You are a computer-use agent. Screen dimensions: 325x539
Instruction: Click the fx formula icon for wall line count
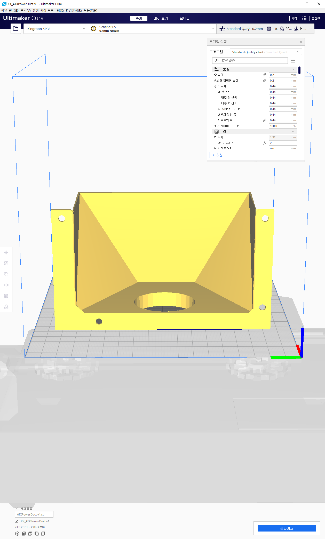264,143
